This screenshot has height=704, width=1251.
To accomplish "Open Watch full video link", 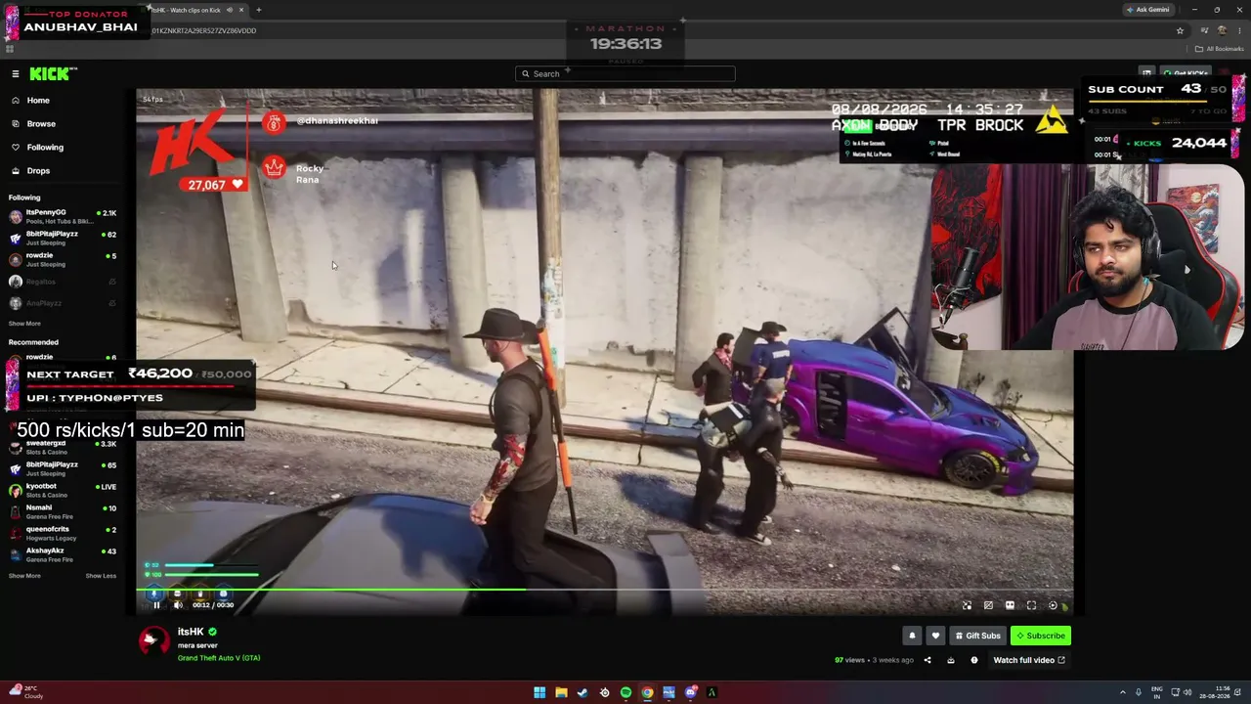I will point(1029,660).
